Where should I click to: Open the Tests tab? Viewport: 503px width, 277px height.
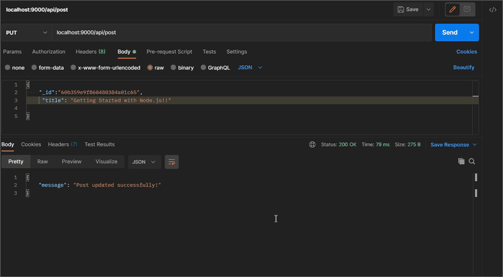[x=209, y=51]
